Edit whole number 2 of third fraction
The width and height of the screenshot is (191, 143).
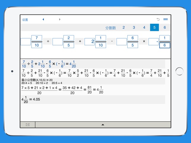(x=90, y=42)
